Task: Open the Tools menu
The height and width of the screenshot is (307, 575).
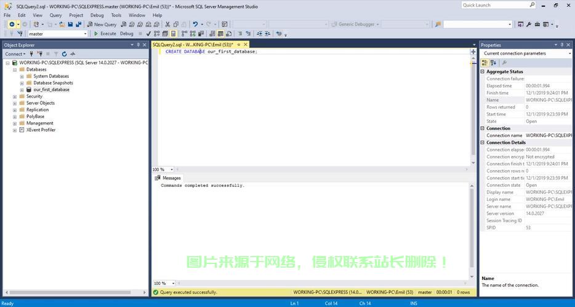Action: tap(116, 15)
